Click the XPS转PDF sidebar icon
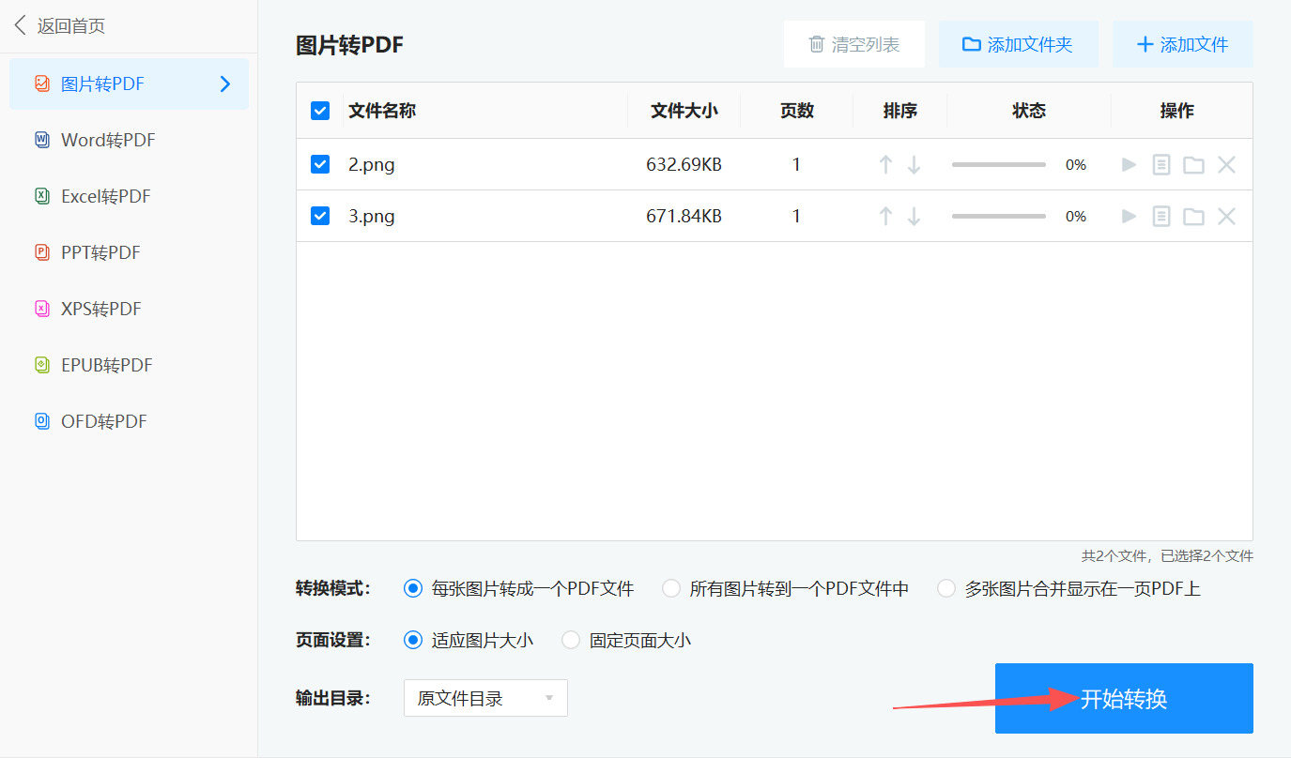 click(41, 309)
